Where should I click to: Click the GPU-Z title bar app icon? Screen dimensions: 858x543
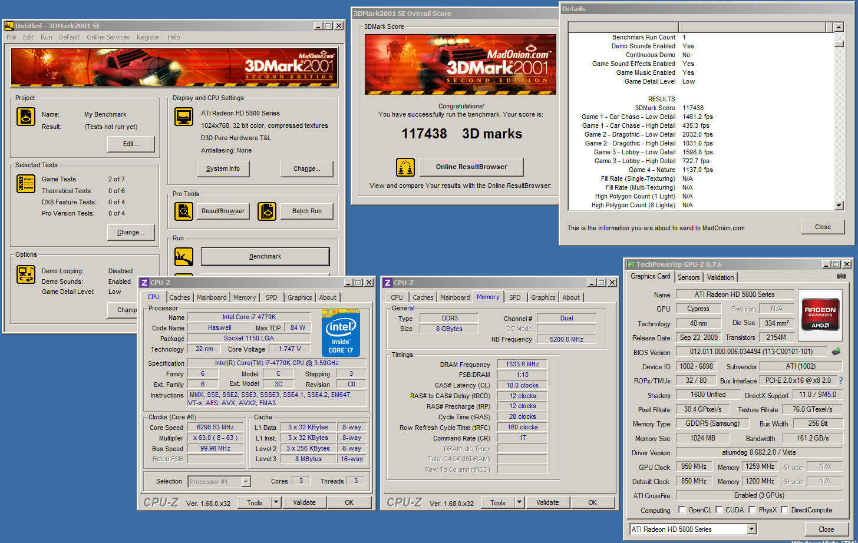(x=631, y=264)
